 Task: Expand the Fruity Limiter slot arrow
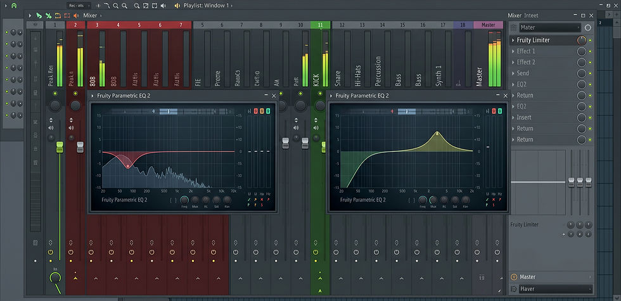pos(513,41)
